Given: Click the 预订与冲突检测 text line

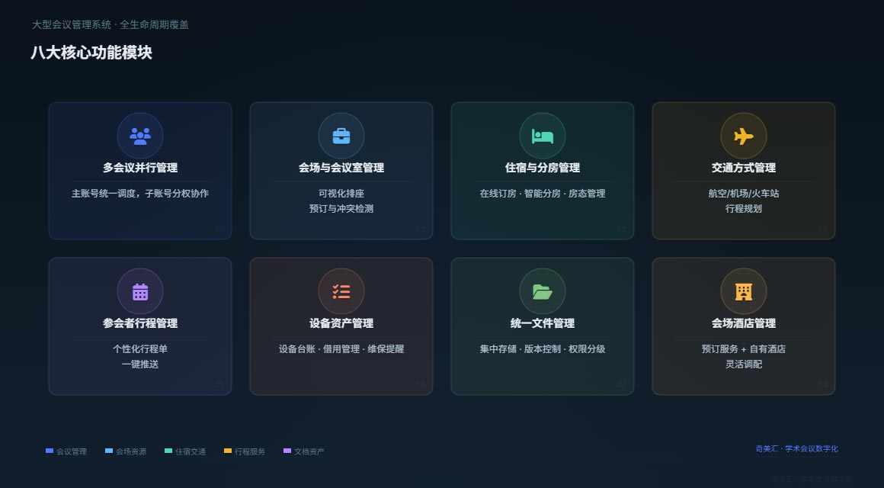Looking at the screenshot, I should (341, 209).
